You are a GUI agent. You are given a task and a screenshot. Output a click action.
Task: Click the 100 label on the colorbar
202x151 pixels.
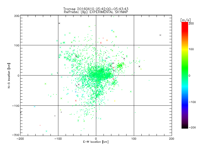pyautogui.click(x=191, y=49)
